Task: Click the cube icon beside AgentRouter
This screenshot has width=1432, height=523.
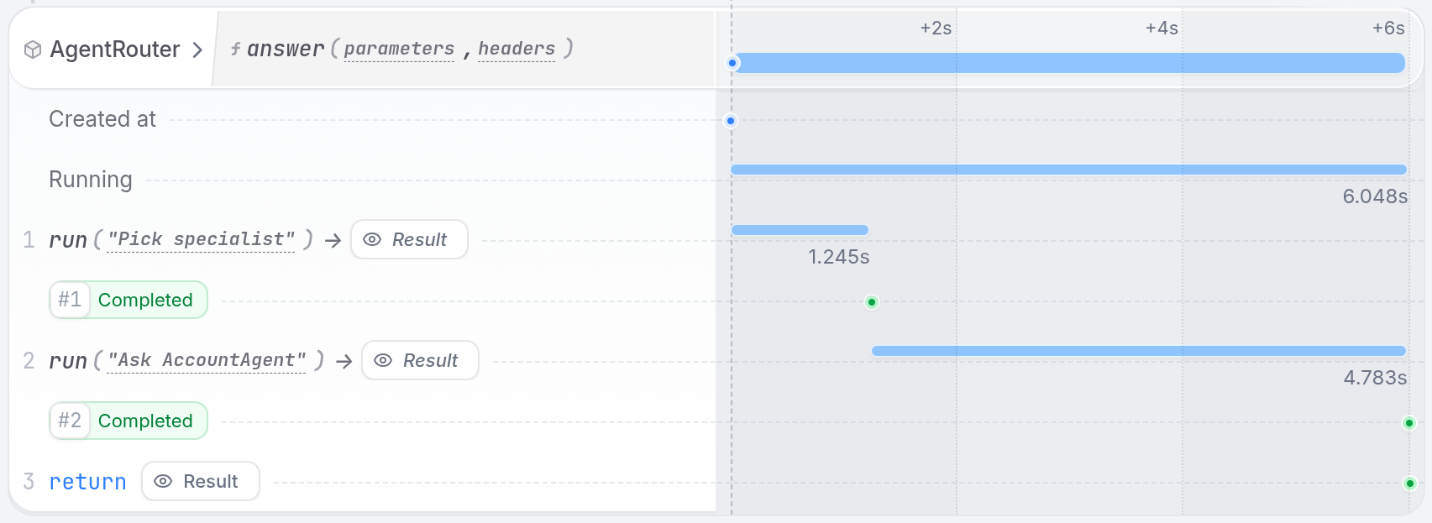Action: (x=34, y=50)
